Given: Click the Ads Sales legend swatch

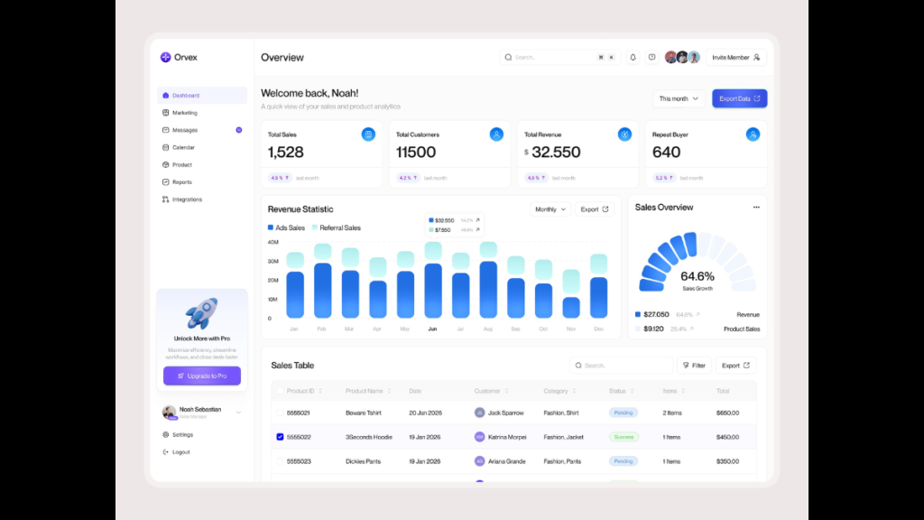Looking at the screenshot, I should (x=271, y=227).
